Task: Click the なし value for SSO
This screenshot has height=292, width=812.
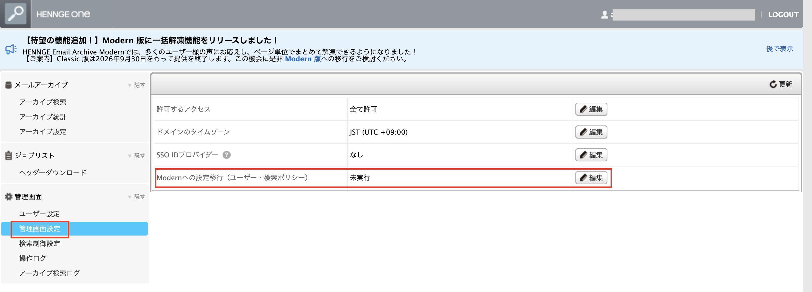Action: [357, 155]
